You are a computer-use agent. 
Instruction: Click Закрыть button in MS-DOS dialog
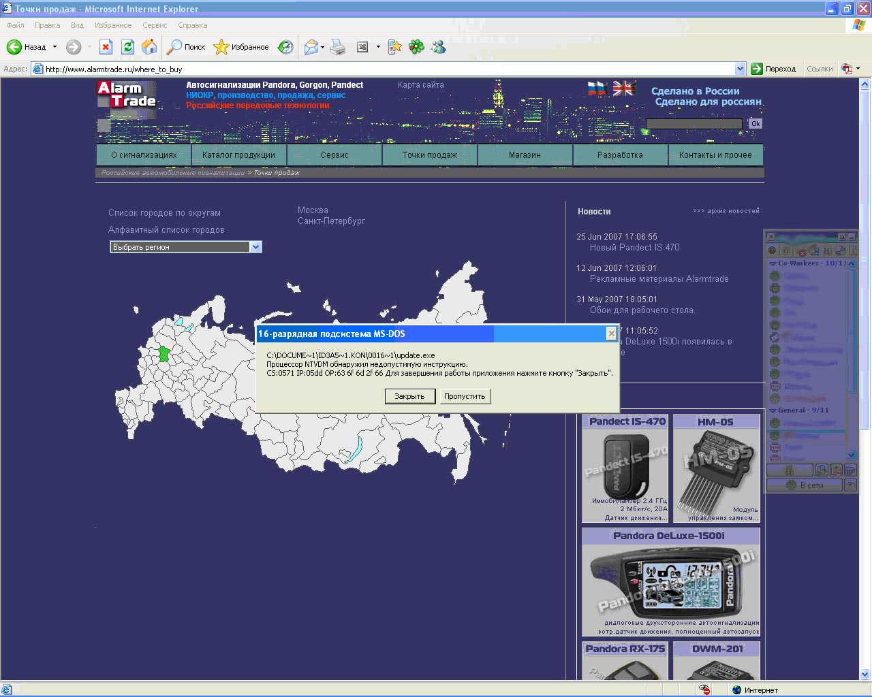click(409, 396)
